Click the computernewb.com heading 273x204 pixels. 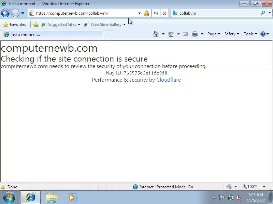point(49,48)
